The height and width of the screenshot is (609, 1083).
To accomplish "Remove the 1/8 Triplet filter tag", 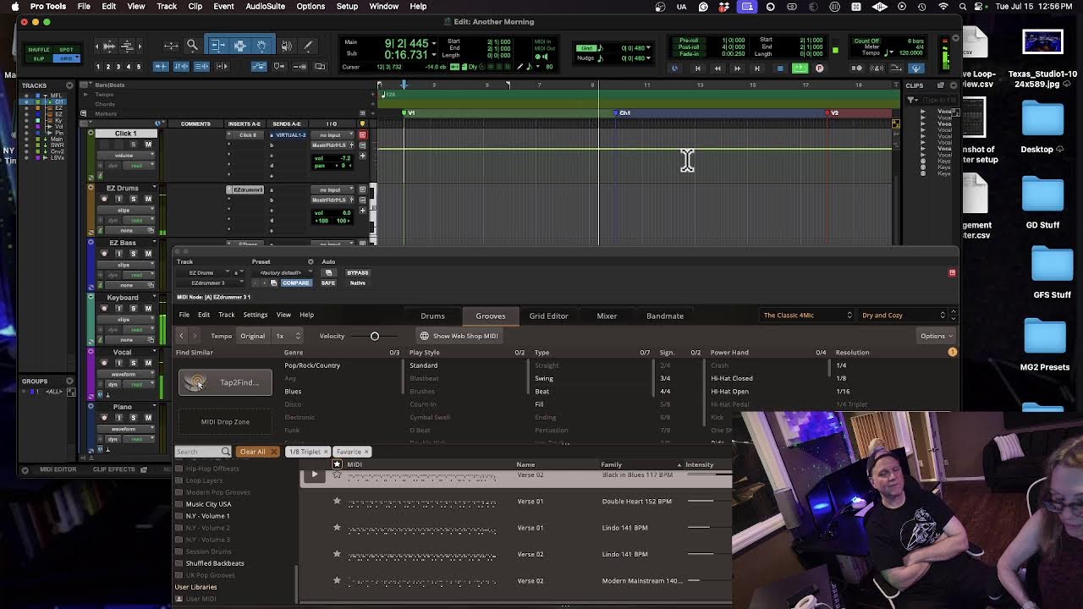I will point(327,452).
